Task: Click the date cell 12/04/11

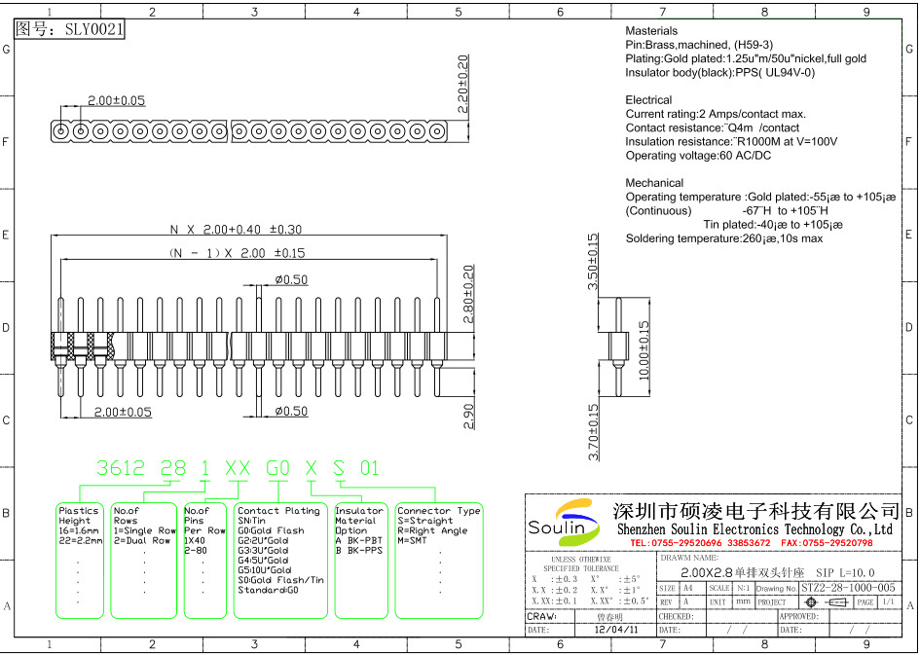Action: pos(616,630)
